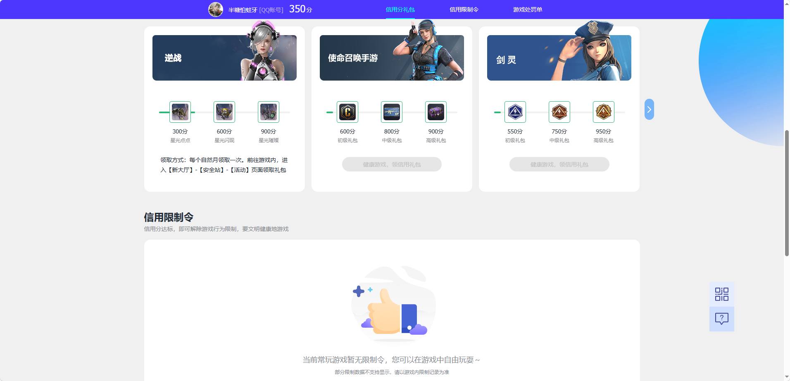Image resolution: width=790 pixels, height=381 pixels.
Task: Click the page vertical scrollbar thumb
Action: (x=787, y=193)
